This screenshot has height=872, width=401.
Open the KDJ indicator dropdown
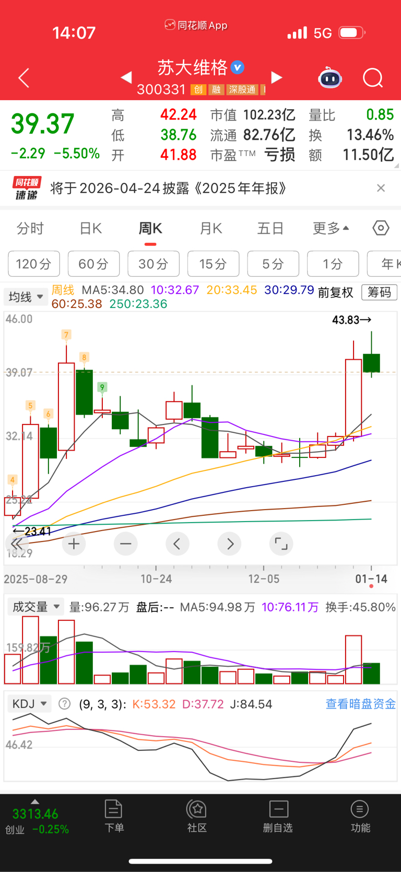(x=29, y=704)
